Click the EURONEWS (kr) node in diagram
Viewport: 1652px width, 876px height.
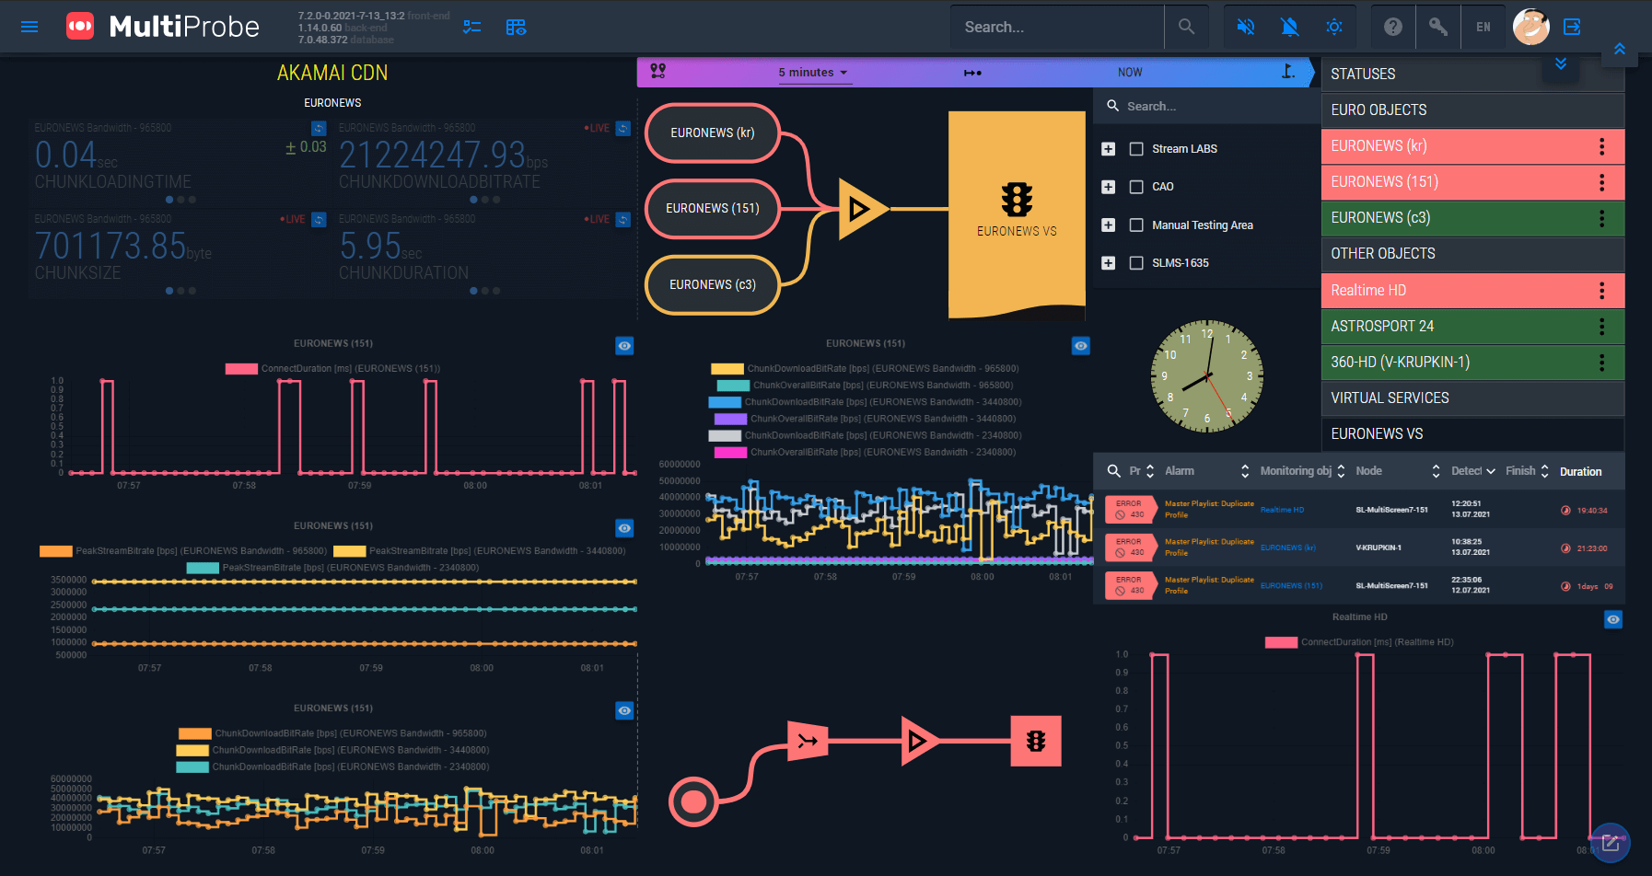coord(713,133)
